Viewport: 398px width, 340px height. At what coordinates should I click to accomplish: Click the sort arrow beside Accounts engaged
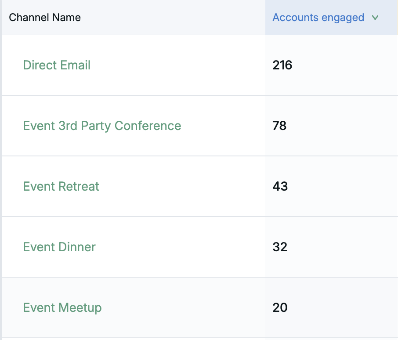click(375, 18)
